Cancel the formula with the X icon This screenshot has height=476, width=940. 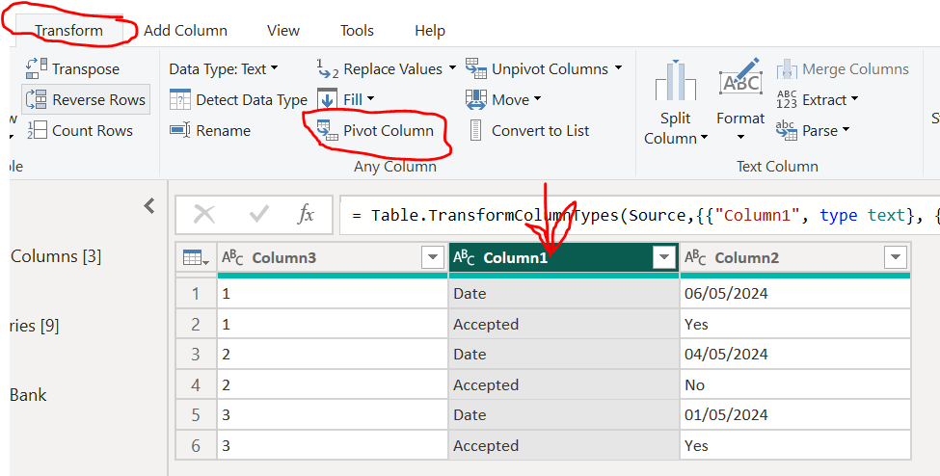204,214
